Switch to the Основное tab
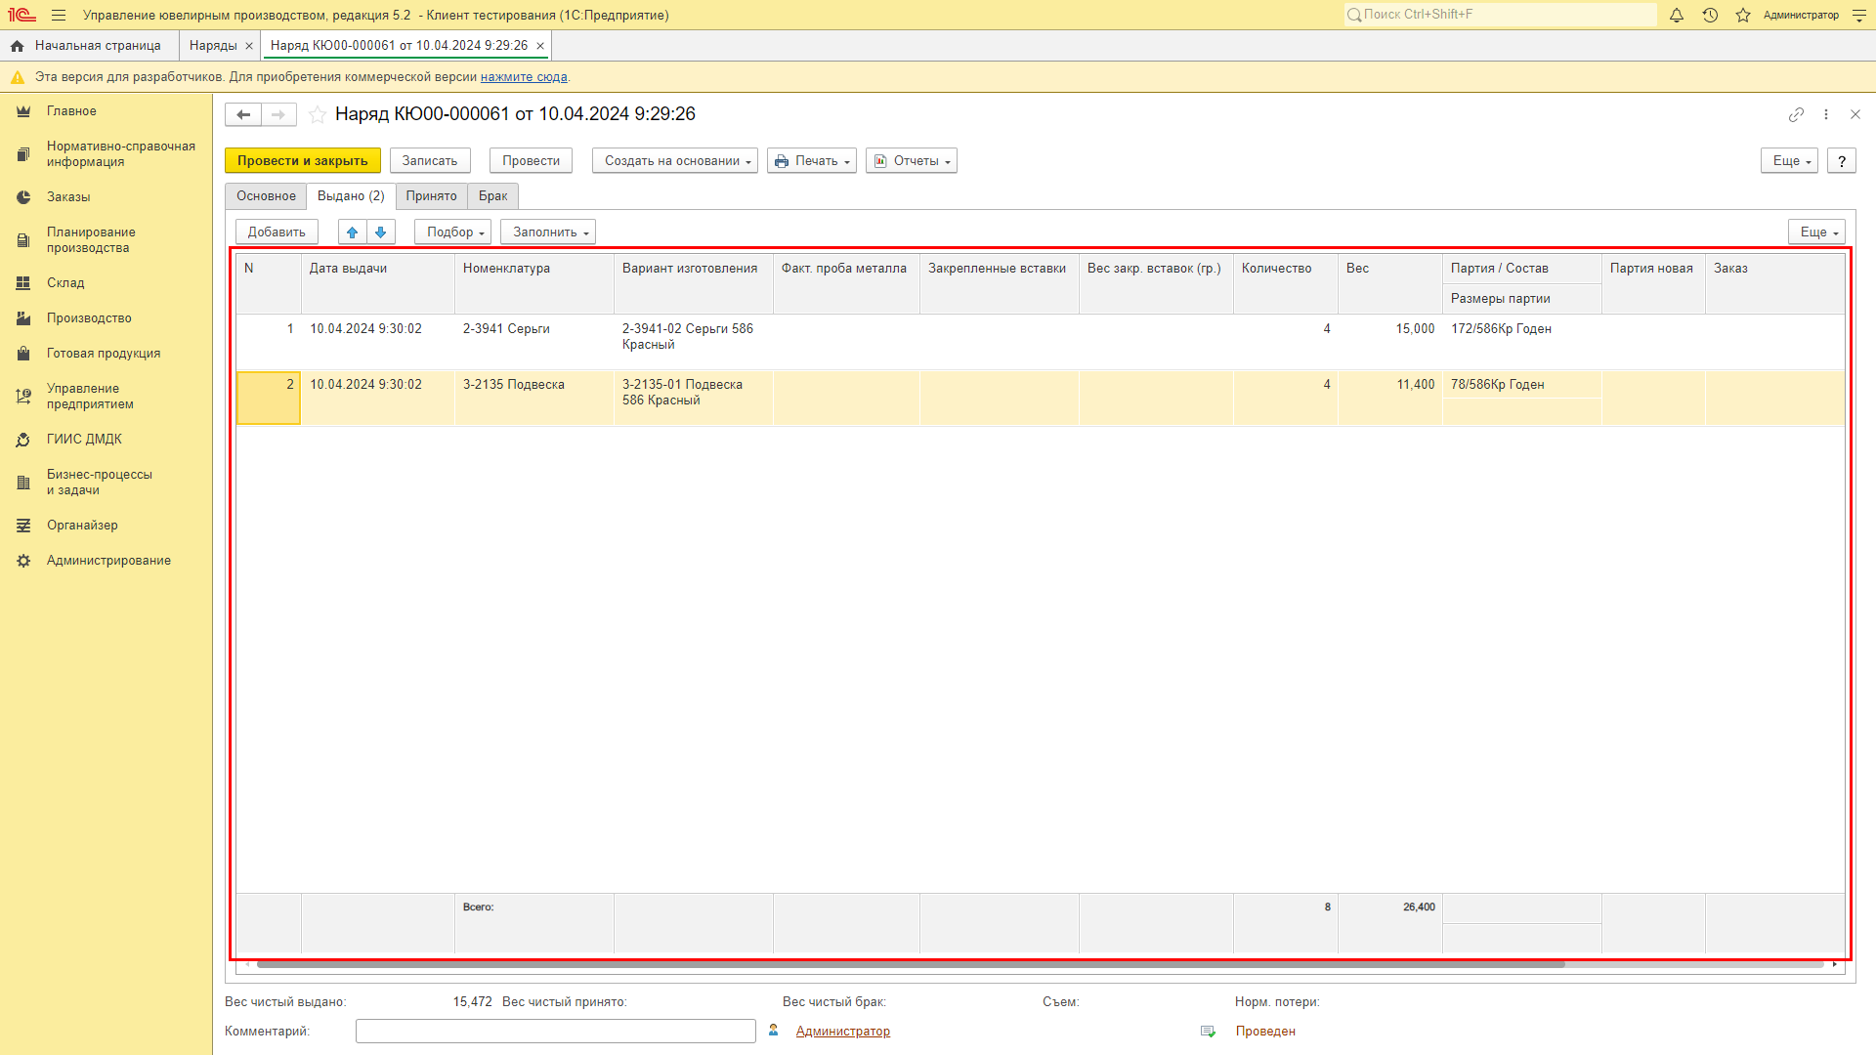The image size is (1876, 1055). (x=266, y=196)
